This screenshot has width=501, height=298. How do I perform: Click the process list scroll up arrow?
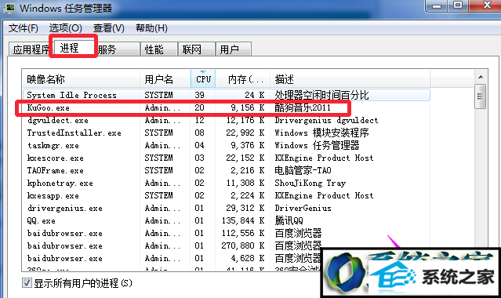point(481,77)
